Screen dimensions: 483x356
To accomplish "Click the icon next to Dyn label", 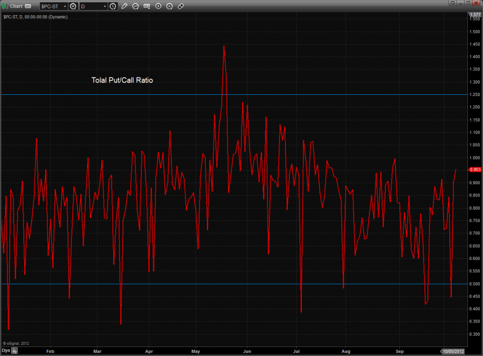I will [15, 351].
